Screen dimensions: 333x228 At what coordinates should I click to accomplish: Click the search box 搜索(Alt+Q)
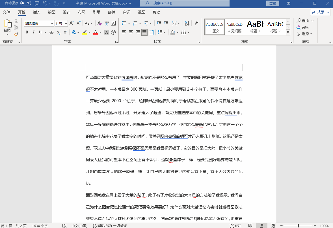pyautogui.click(x=185, y=3)
